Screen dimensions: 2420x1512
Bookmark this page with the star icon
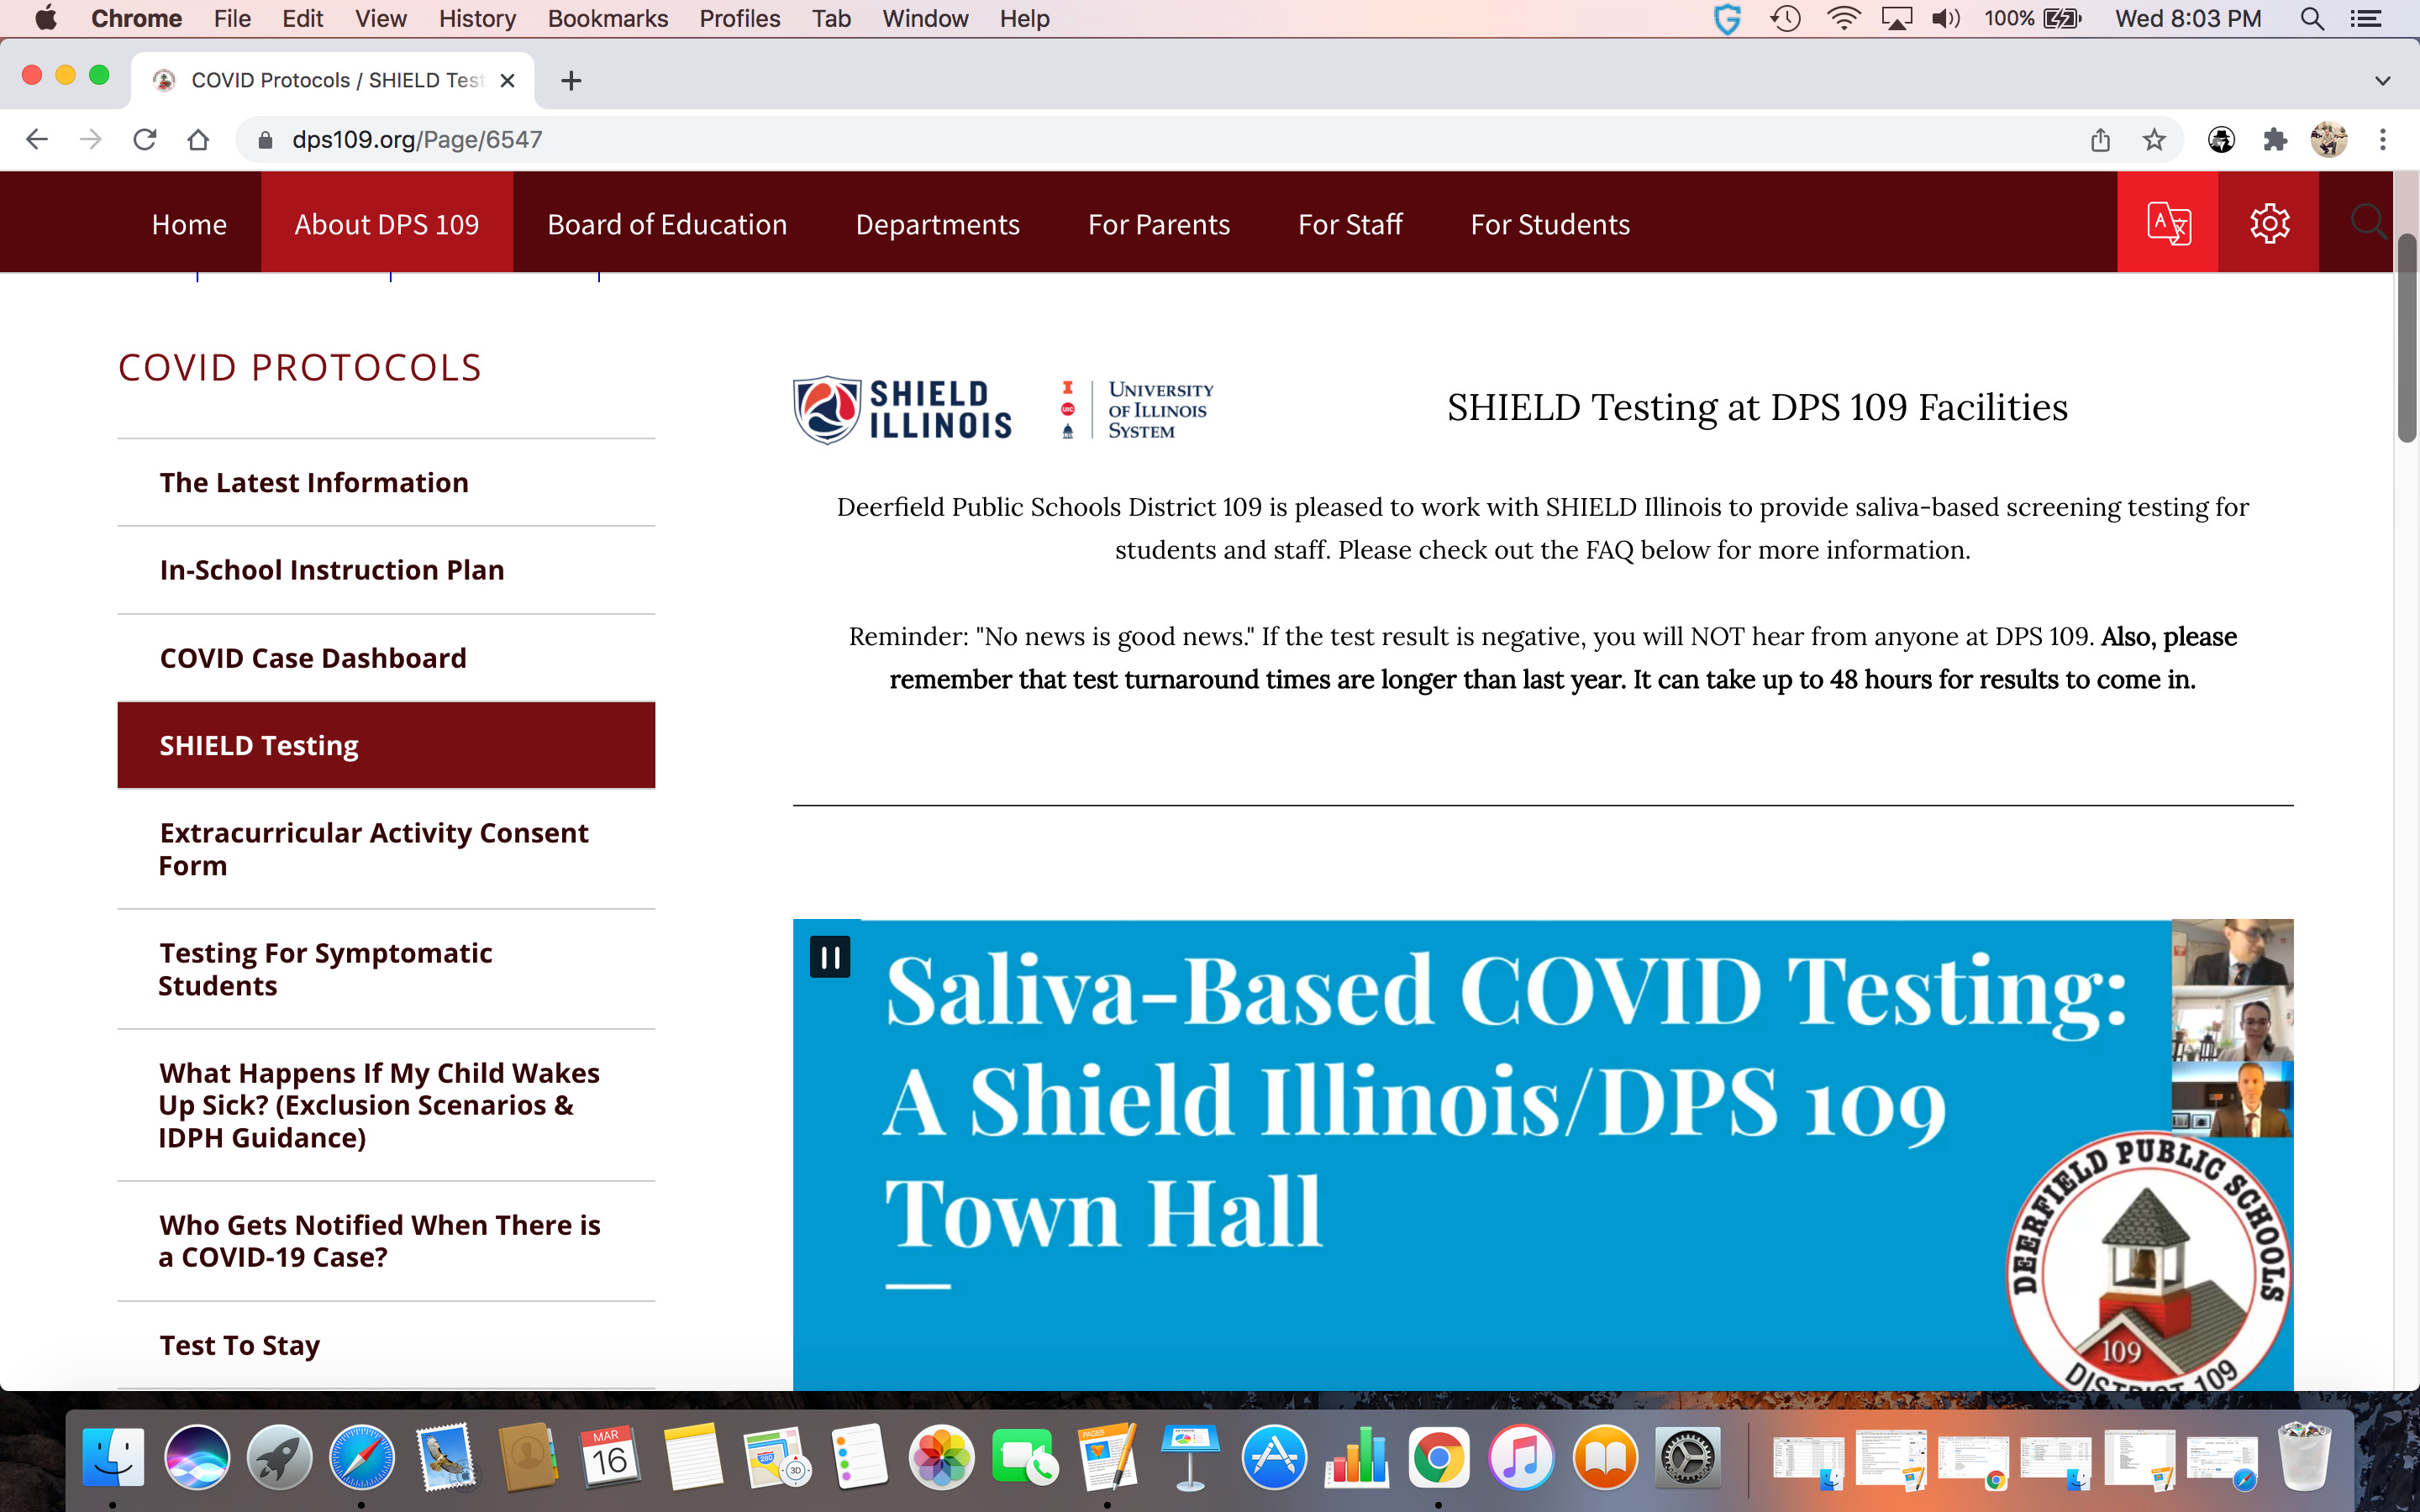[x=2154, y=140]
